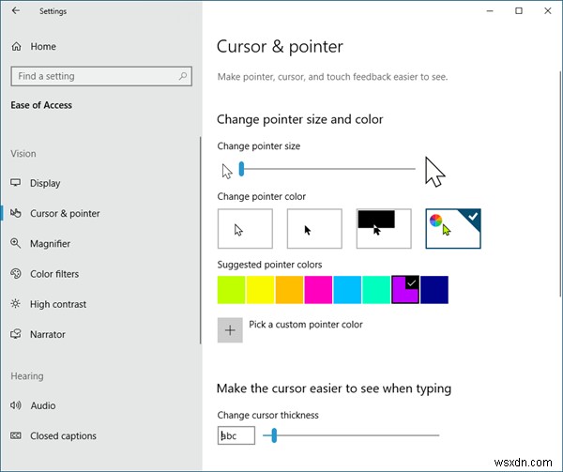Adjust the pointer size slider handle
This screenshot has height=472, width=563.
pyautogui.click(x=241, y=169)
